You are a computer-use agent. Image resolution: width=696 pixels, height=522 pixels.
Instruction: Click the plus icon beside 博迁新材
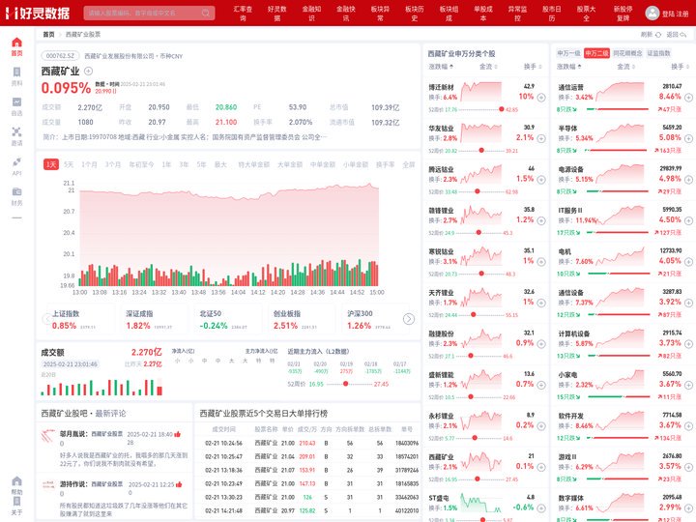point(541,98)
